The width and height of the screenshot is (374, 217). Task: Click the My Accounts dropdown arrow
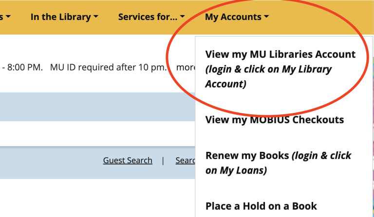pos(266,18)
